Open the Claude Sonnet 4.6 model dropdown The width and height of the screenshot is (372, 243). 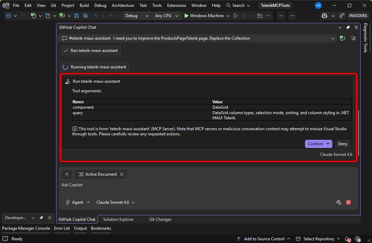(115, 202)
